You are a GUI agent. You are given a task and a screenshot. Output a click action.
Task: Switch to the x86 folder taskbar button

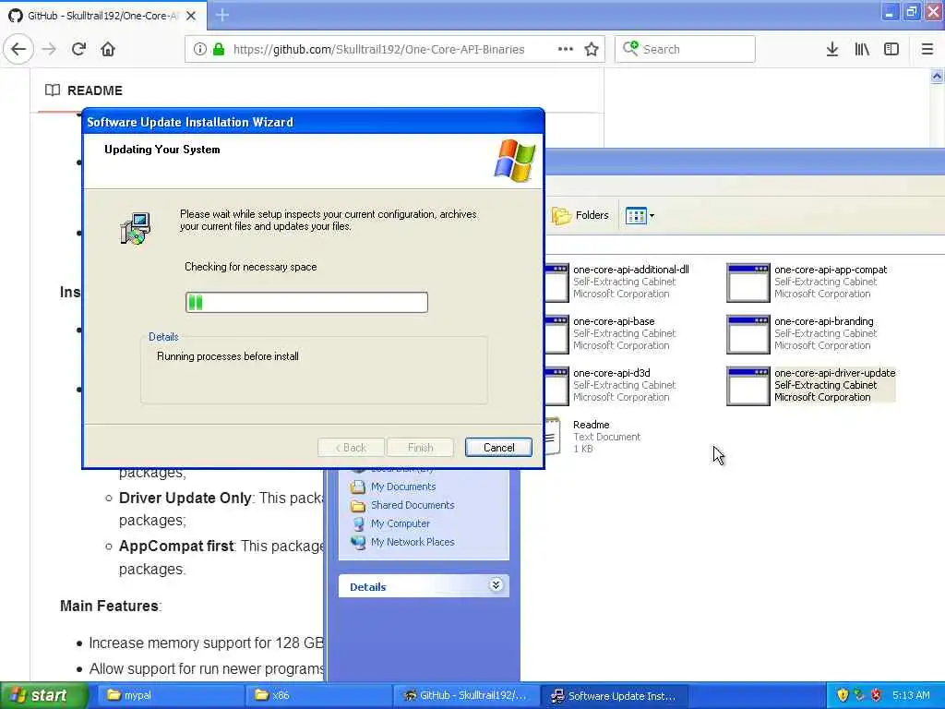tap(317, 695)
